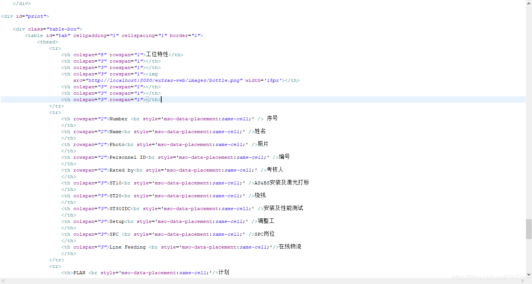Click the horizontal scrollbar right arrow
This screenshot has height=284, width=532.
coord(523,281)
